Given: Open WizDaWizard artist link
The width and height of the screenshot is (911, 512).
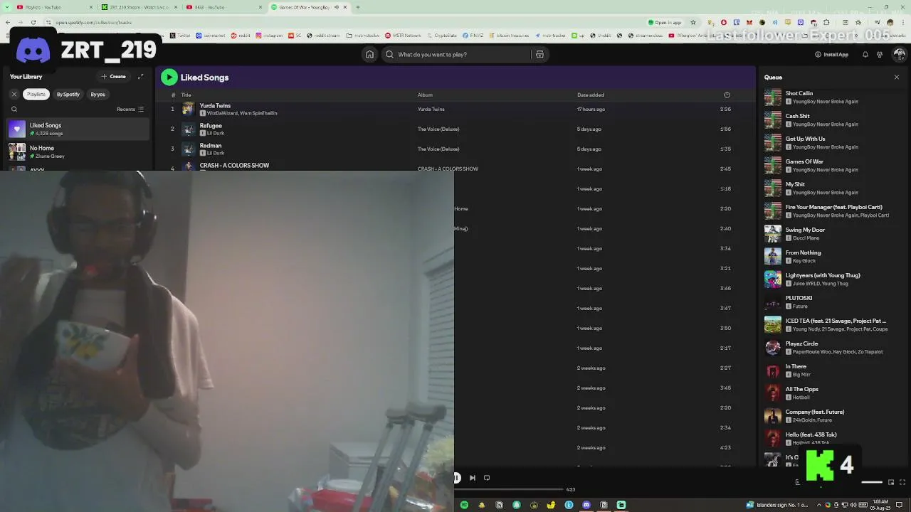Looking at the screenshot, I should (x=222, y=113).
